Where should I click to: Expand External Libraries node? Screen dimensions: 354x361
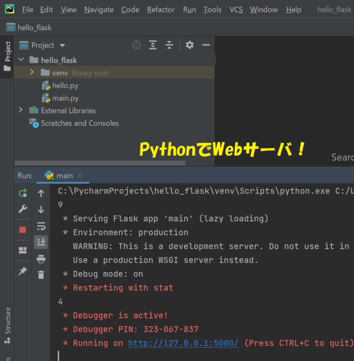(20, 110)
